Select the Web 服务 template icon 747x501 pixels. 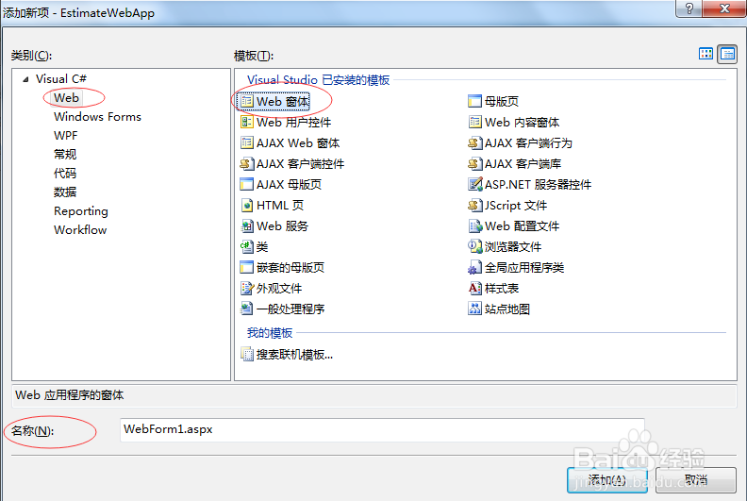(247, 225)
